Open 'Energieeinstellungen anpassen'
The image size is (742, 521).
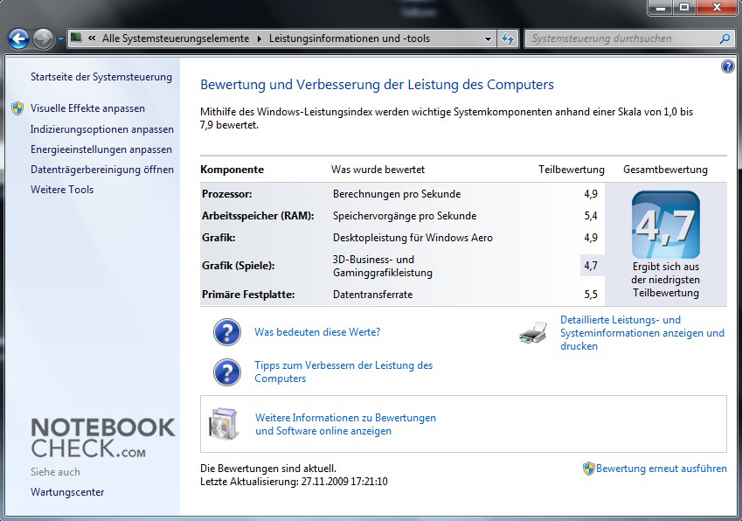[101, 149]
